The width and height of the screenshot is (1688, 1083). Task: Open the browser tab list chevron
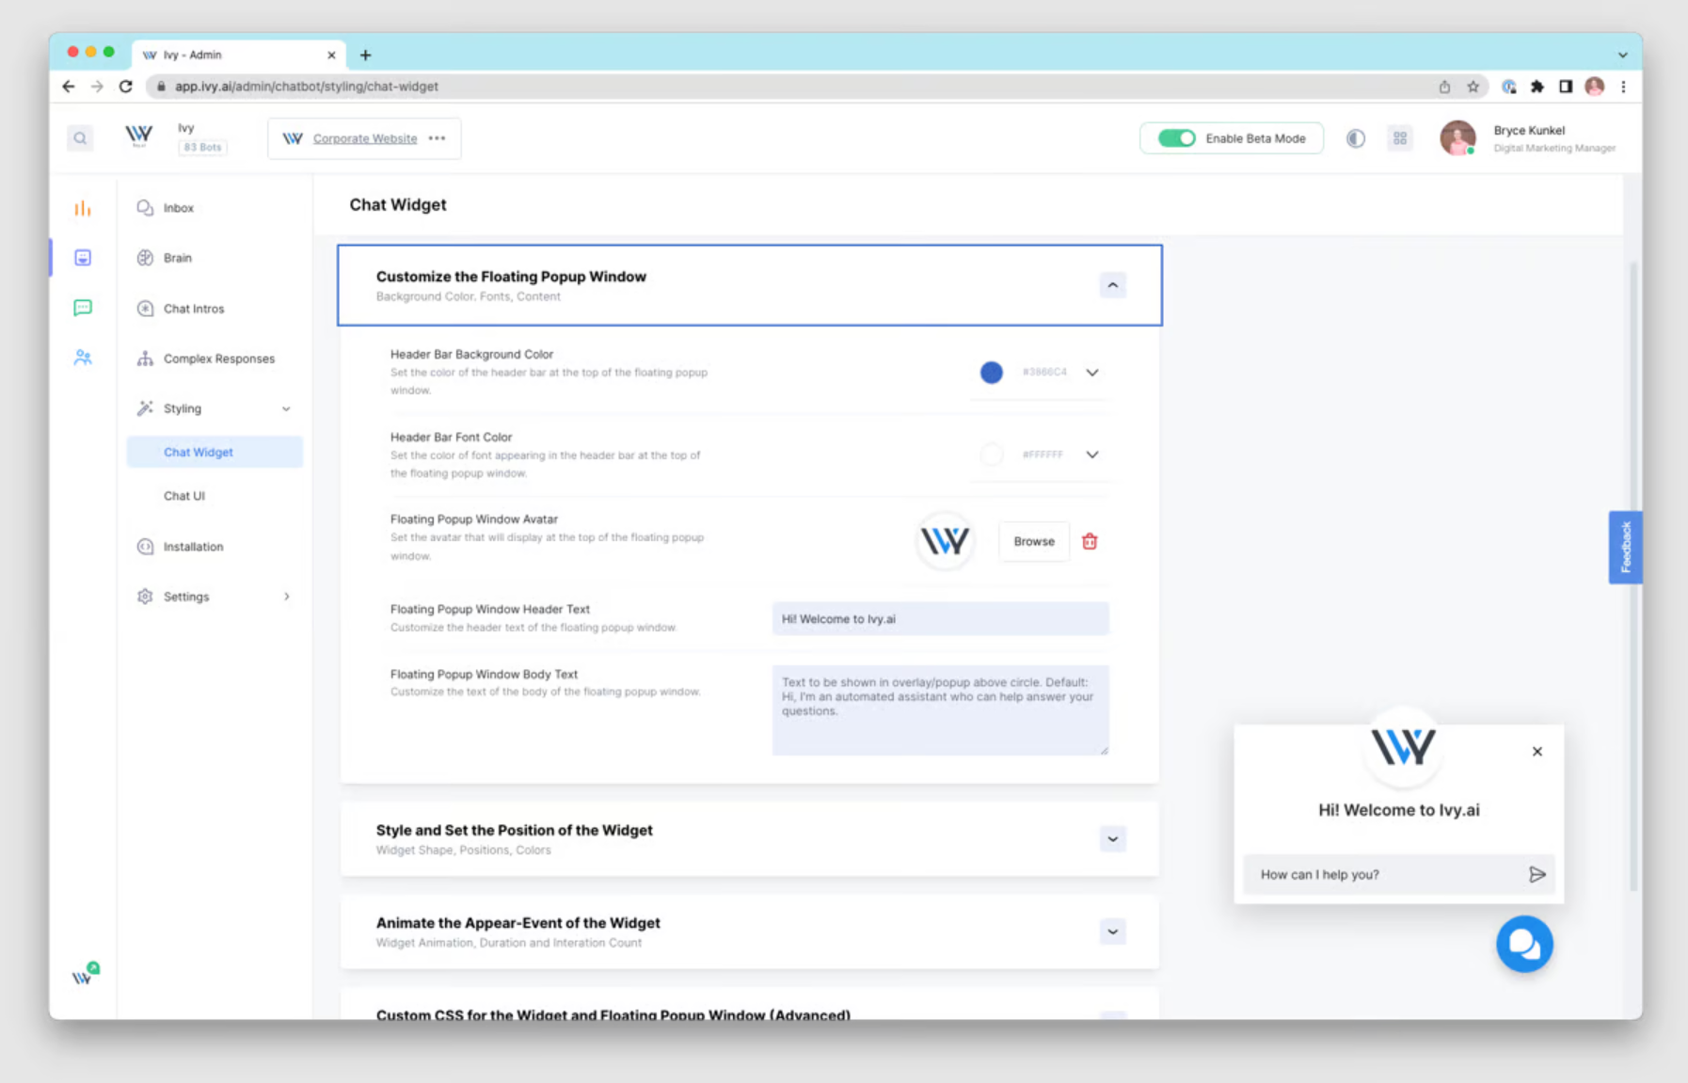point(1622,56)
